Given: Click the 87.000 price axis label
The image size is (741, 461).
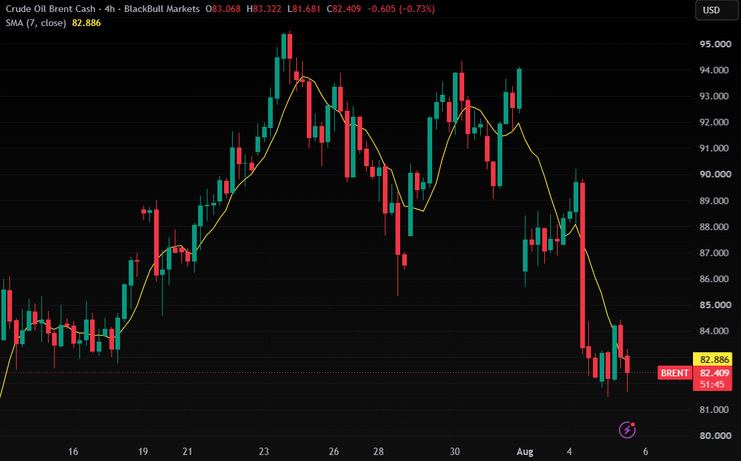Looking at the screenshot, I should pos(715,252).
